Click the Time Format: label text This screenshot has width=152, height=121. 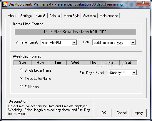[29, 42]
